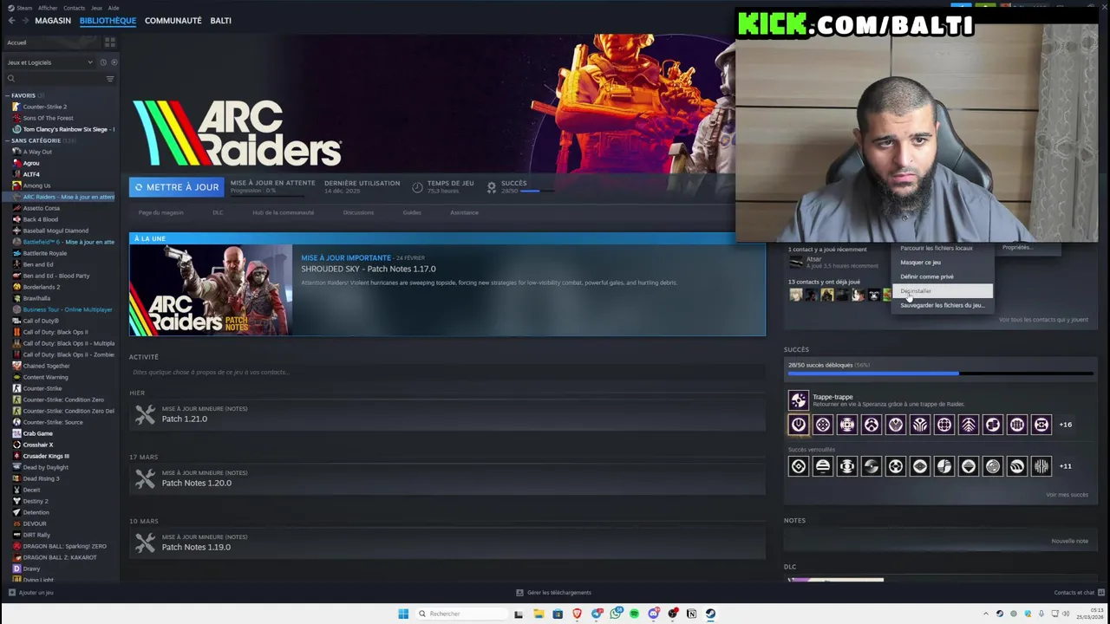The height and width of the screenshot is (624, 1110).
Task: Open Counter-Strike 2 in favorites
Action: coord(44,107)
